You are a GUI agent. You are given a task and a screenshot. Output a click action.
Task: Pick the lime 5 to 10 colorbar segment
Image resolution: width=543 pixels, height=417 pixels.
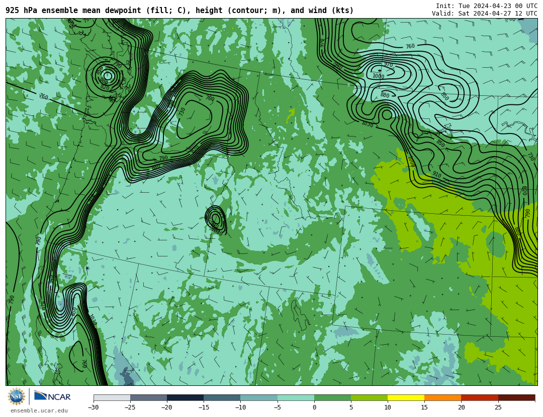click(x=369, y=398)
